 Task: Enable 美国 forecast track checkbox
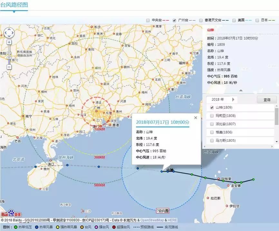coord(234,21)
